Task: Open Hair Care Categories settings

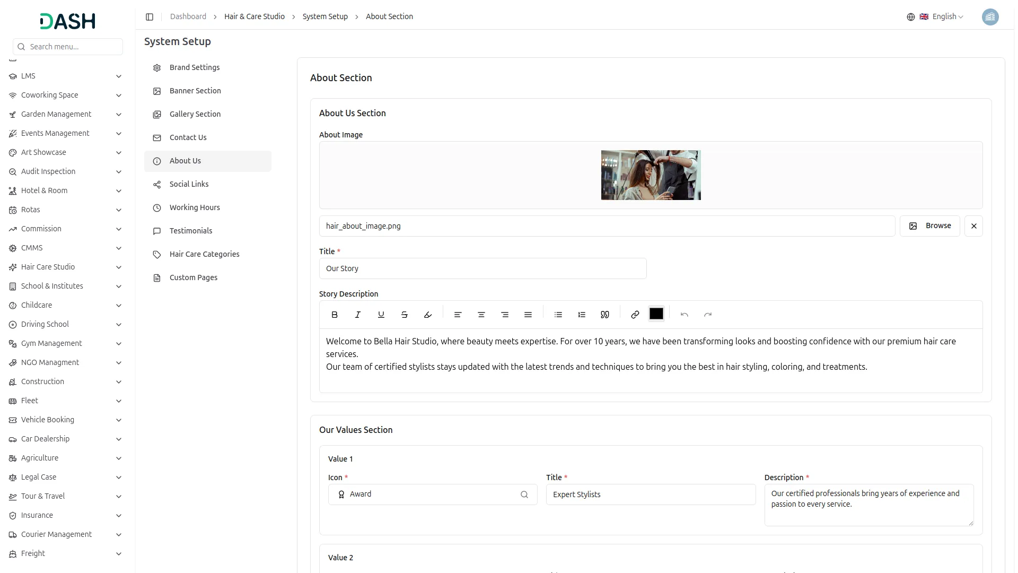Action: coord(208,255)
